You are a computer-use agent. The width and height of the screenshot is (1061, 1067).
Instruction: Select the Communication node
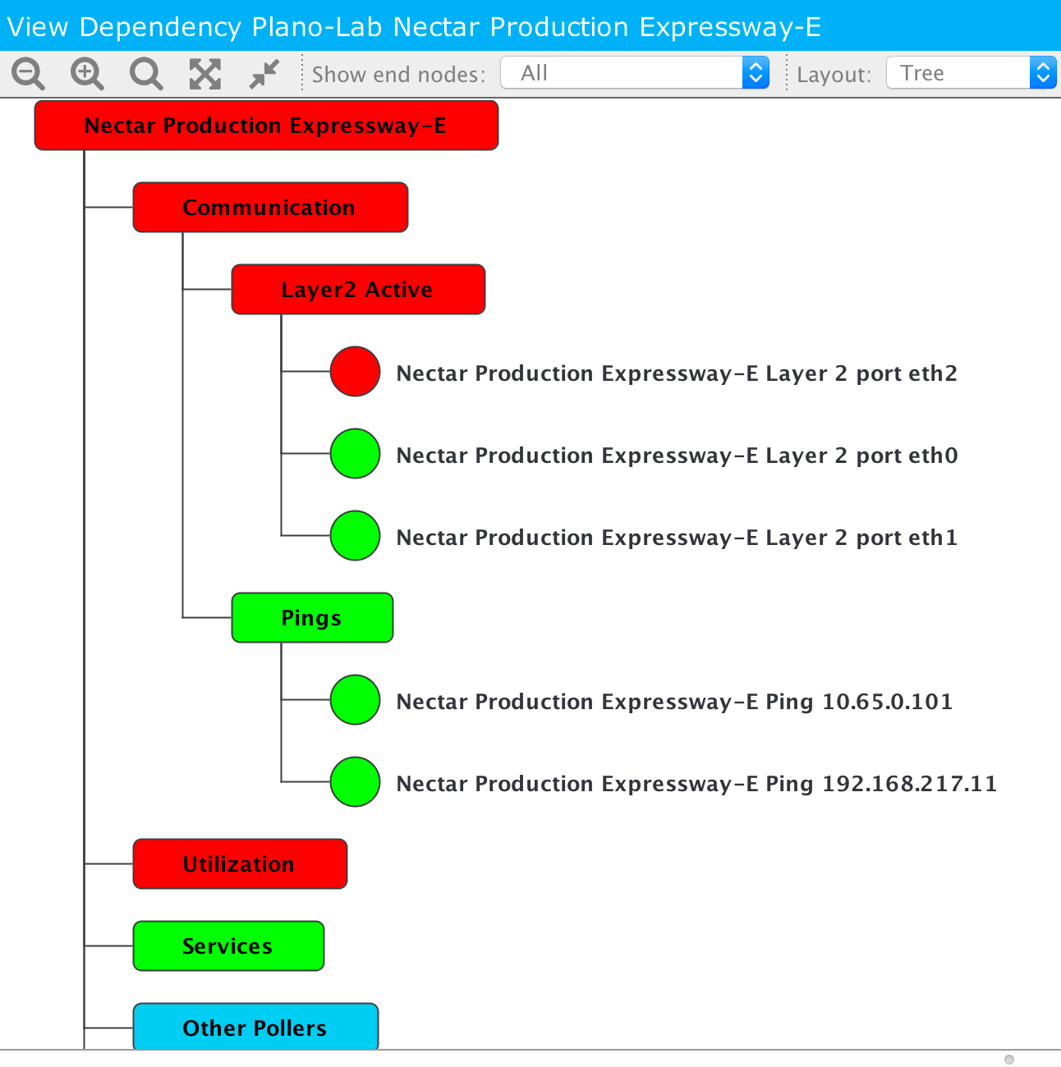pyautogui.click(x=270, y=208)
